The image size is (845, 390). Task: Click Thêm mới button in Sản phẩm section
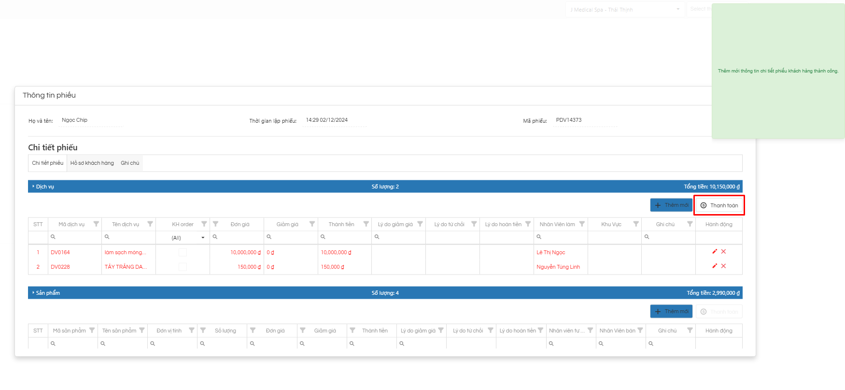point(671,311)
